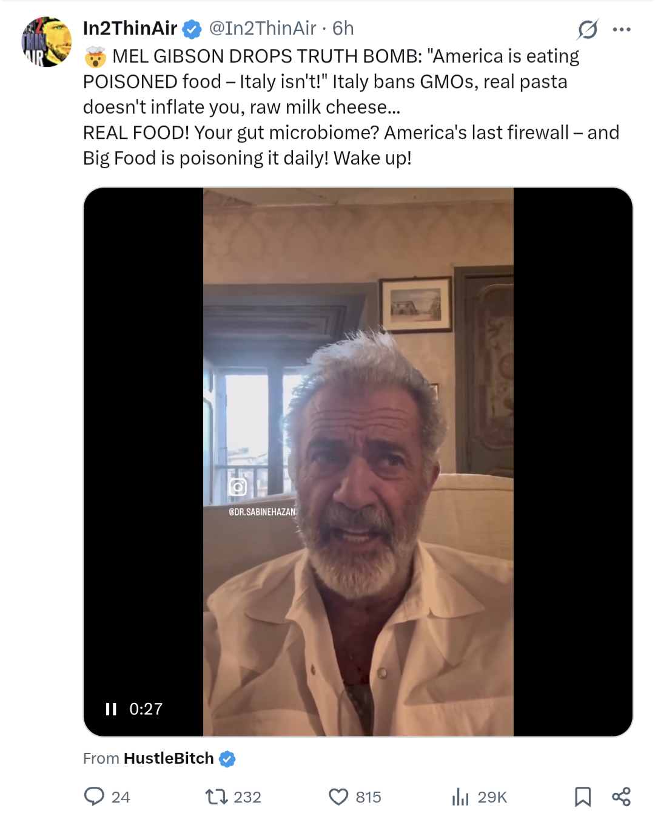View post analytics bar chart icon
This screenshot has height=822, width=655.
[460, 797]
